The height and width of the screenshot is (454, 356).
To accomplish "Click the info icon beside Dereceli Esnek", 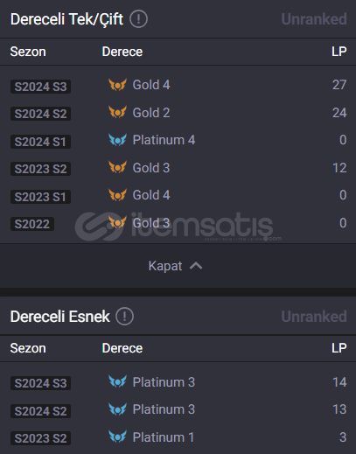I will point(124,317).
